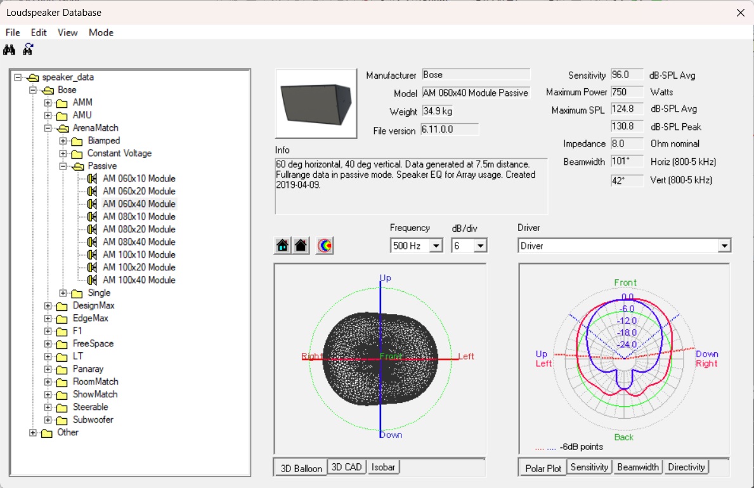Viewport: 754px width, 488px height.
Task: Open the Mode menu
Action: point(101,32)
